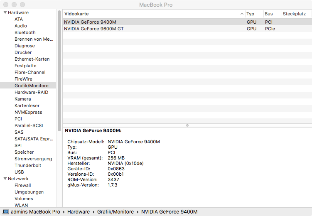Select SAS in the sidebar
Viewport: 312px width, 216px height.
point(19,132)
